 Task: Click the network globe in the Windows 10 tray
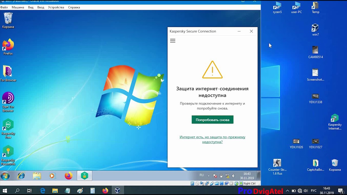(x=300, y=191)
